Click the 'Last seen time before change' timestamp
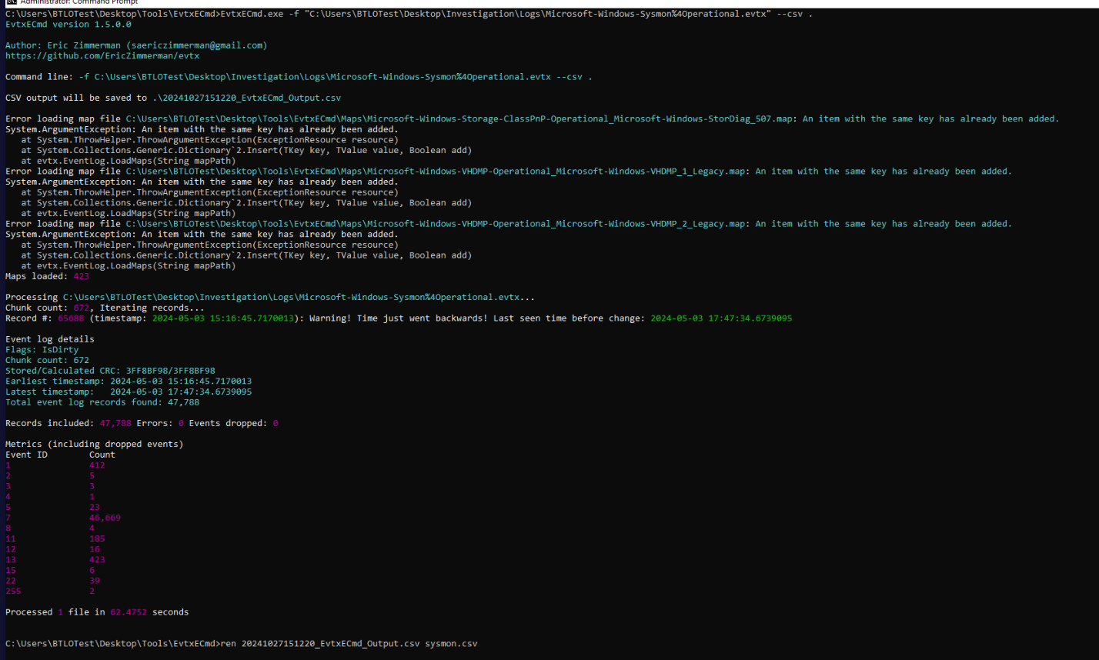Viewport: 1099px width, 660px height. tap(721, 318)
